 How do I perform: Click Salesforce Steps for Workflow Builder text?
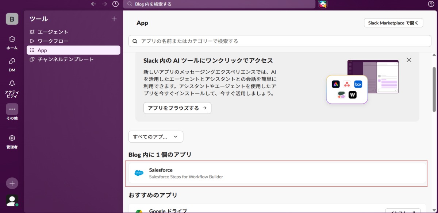pos(186,177)
